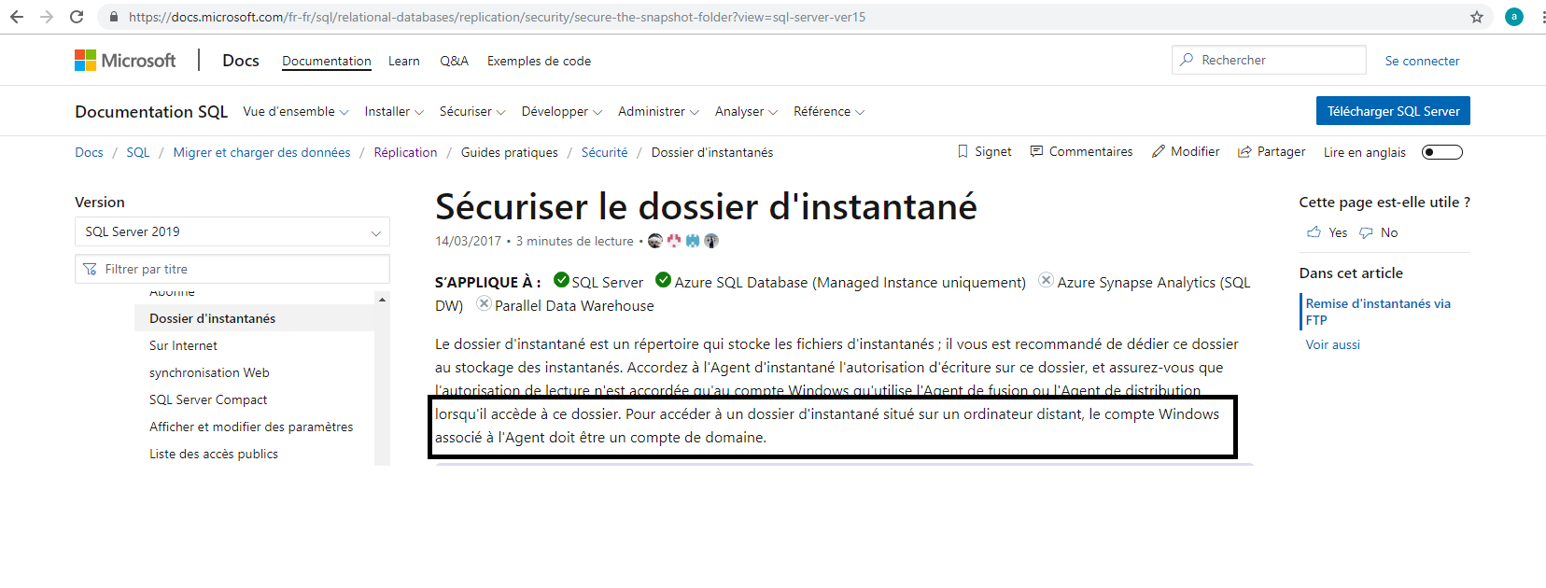Expand the Vue d'ensemble menu
Image resolution: width=1546 pixels, height=588 pixels.
coord(296,111)
